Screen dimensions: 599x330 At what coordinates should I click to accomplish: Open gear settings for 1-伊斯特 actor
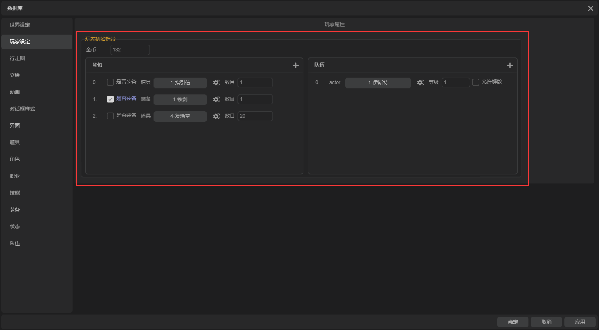click(420, 83)
